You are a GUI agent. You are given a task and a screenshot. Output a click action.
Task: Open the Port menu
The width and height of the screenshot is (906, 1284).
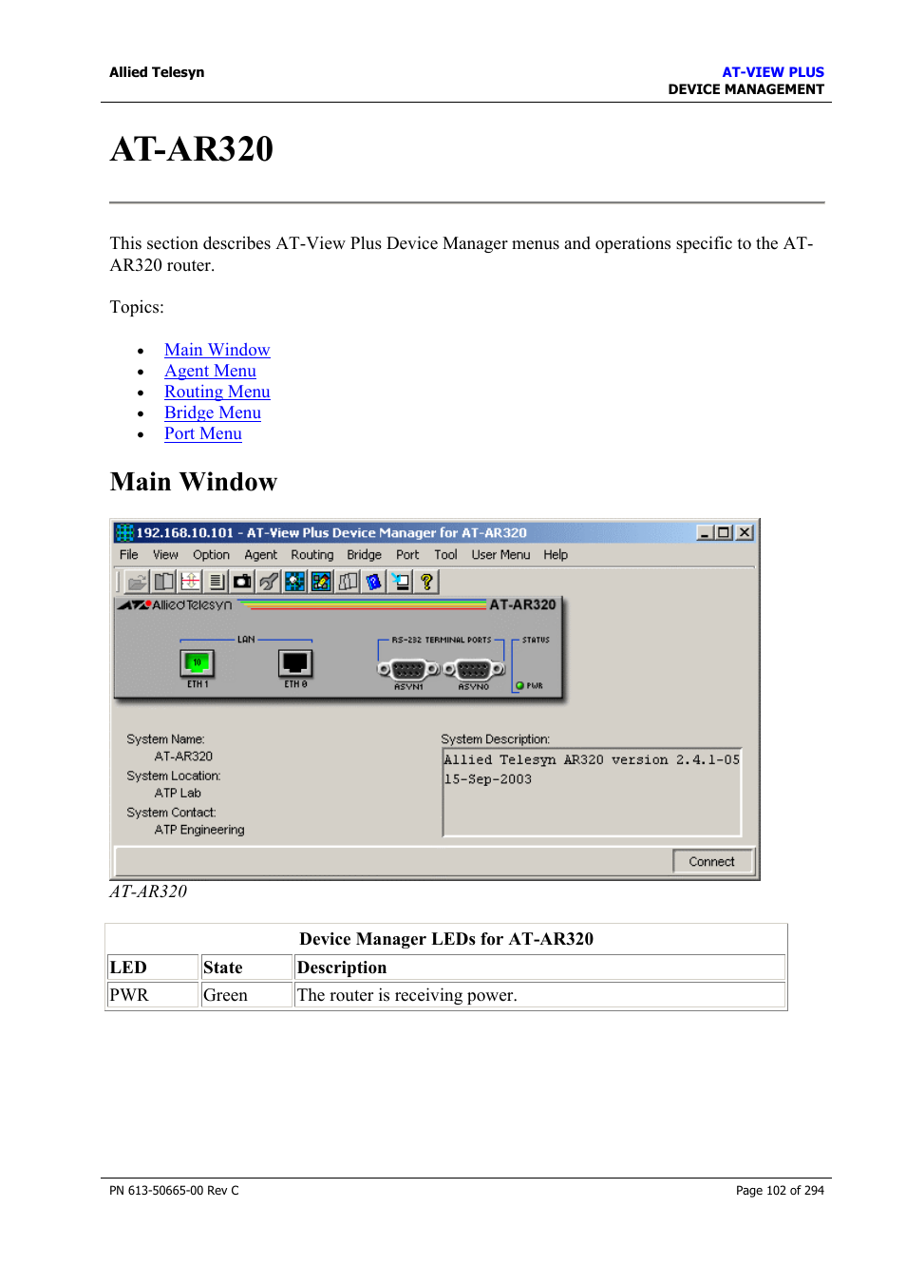pyautogui.click(x=407, y=555)
